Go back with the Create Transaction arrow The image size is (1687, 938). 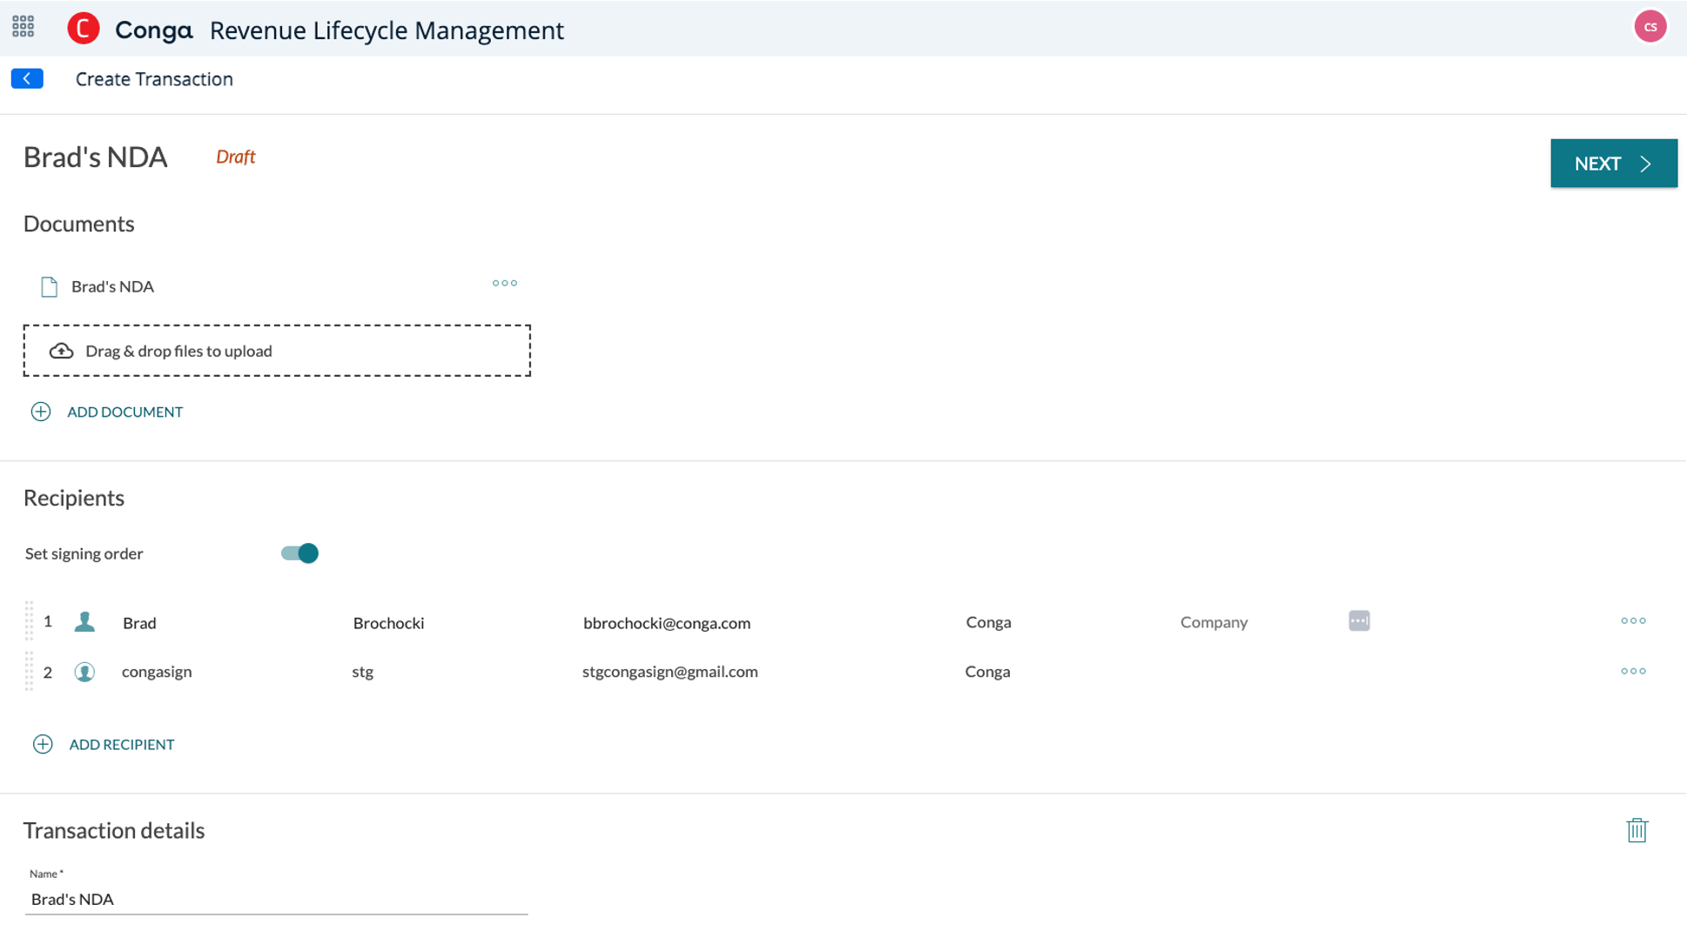[27, 78]
